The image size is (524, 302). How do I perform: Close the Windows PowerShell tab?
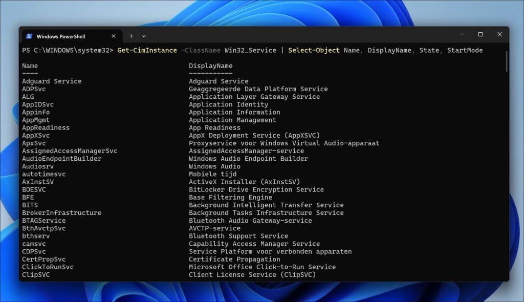coord(114,36)
